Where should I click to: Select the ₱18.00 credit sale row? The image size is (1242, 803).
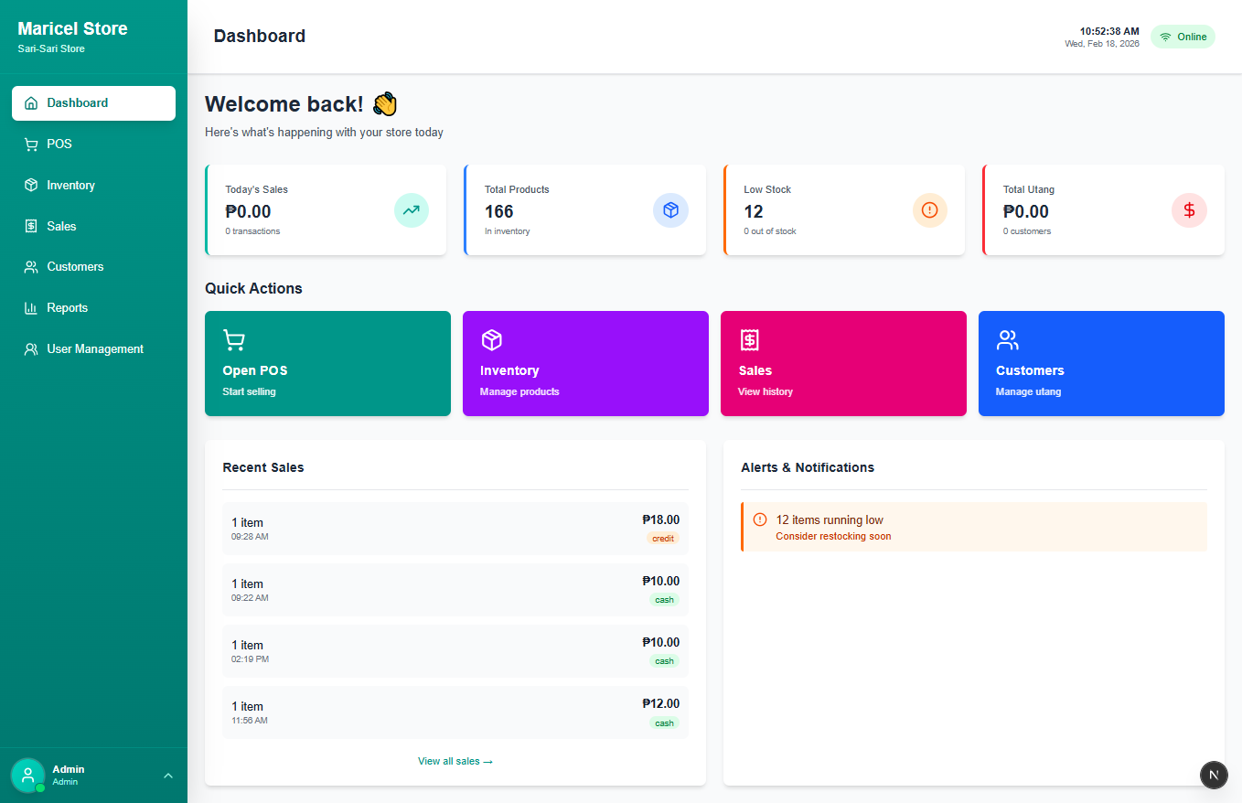point(455,529)
